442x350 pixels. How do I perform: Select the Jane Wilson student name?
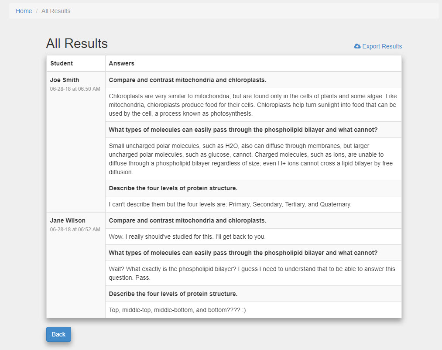point(68,220)
